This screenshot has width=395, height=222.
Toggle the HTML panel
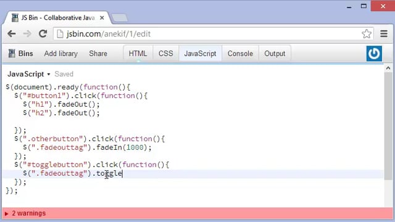138,54
